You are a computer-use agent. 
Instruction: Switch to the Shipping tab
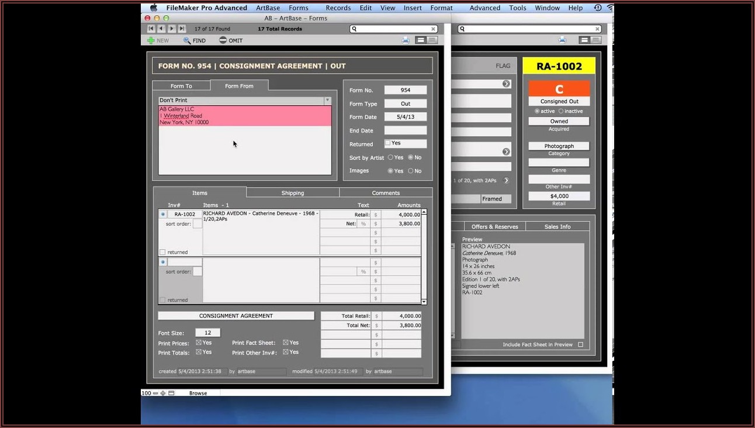click(x=292, y=193)
